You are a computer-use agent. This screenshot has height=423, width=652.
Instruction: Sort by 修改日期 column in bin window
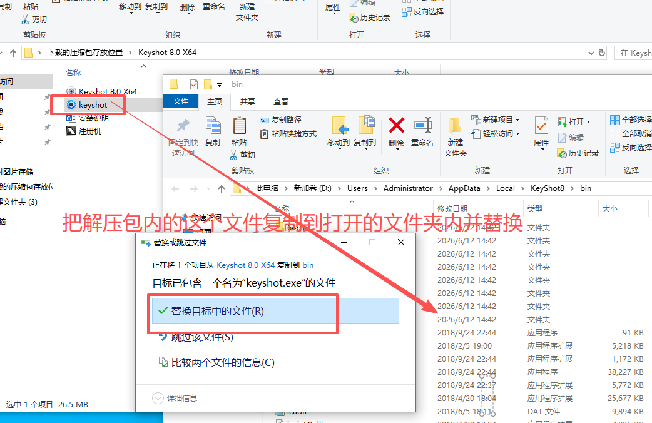(x=452, y=209)
